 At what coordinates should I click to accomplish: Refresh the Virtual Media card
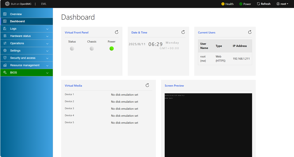[x=147, y=85]
